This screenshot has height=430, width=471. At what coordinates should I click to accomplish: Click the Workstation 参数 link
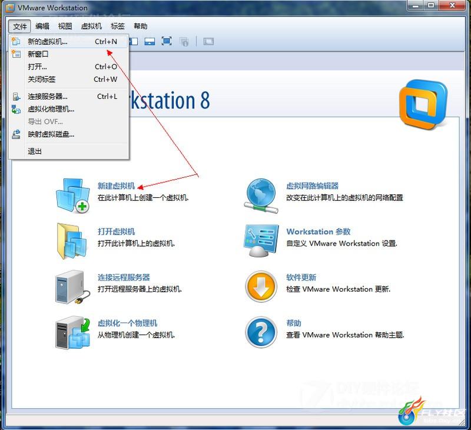point(319,231)
